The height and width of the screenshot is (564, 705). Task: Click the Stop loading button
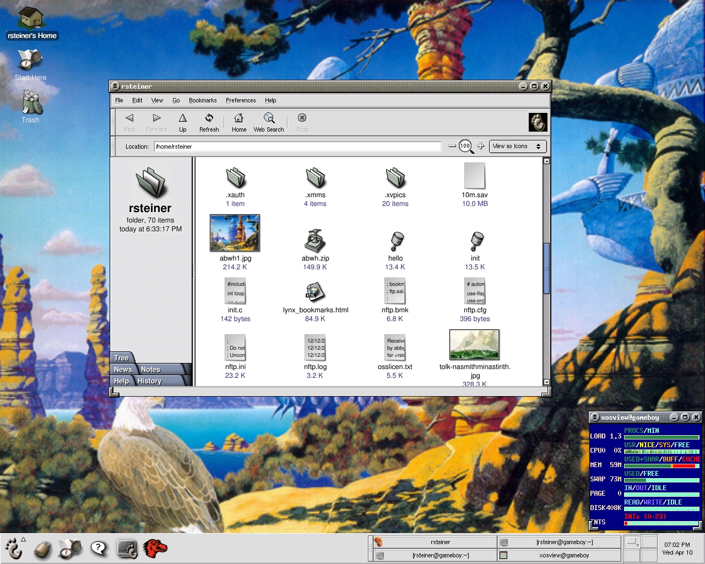[x=302, y=122]
